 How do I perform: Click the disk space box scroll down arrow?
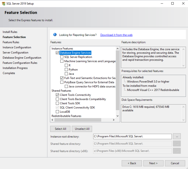tap(183, 120)
